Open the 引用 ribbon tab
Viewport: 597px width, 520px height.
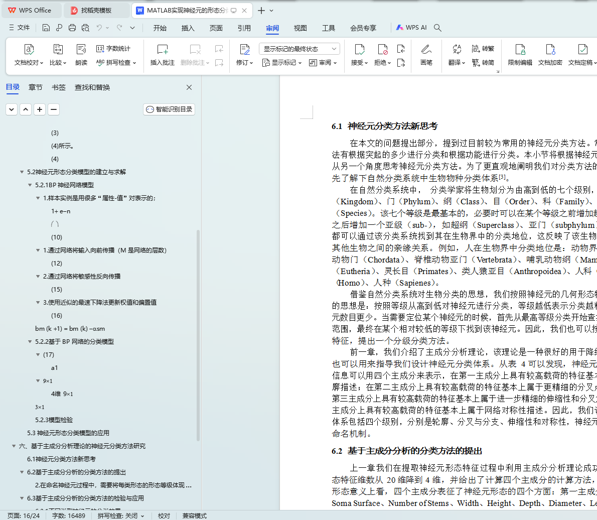tap(244, 28)
